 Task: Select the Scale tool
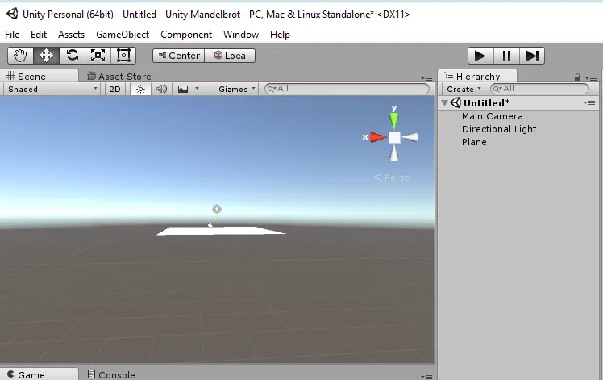[98, 56]
